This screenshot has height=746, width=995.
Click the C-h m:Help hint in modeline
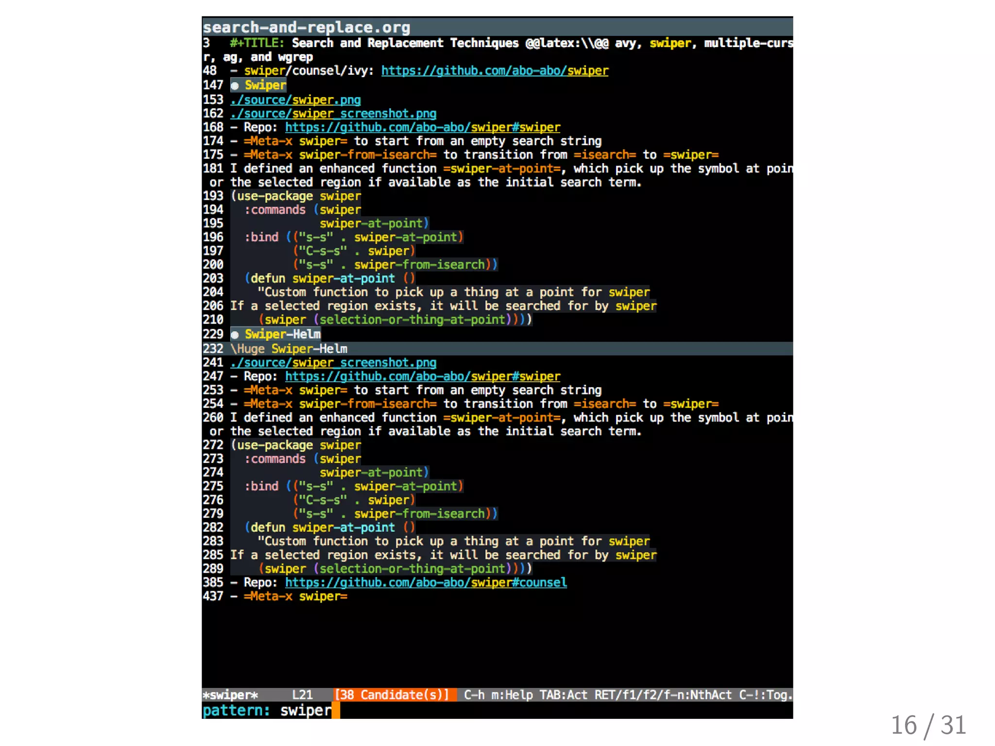click(x=497, y=695)
